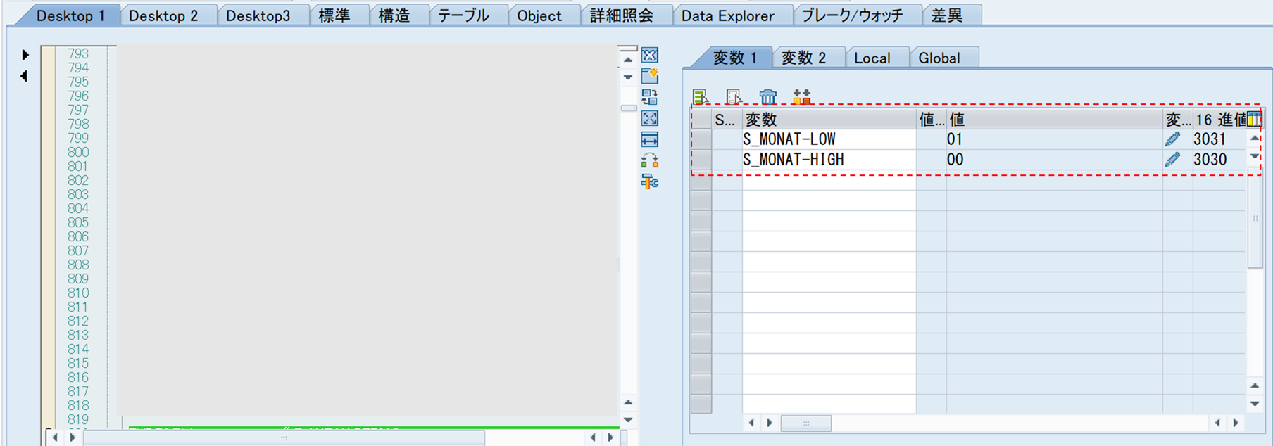This screenshot has height=446, width=1273.
Task: Close the source code tool via its close icon
Action: pyautogui.click(x=650, y=55)
